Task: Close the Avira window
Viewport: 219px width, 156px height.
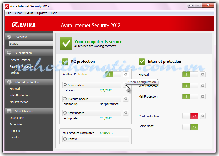Action: tap(208, 5)
